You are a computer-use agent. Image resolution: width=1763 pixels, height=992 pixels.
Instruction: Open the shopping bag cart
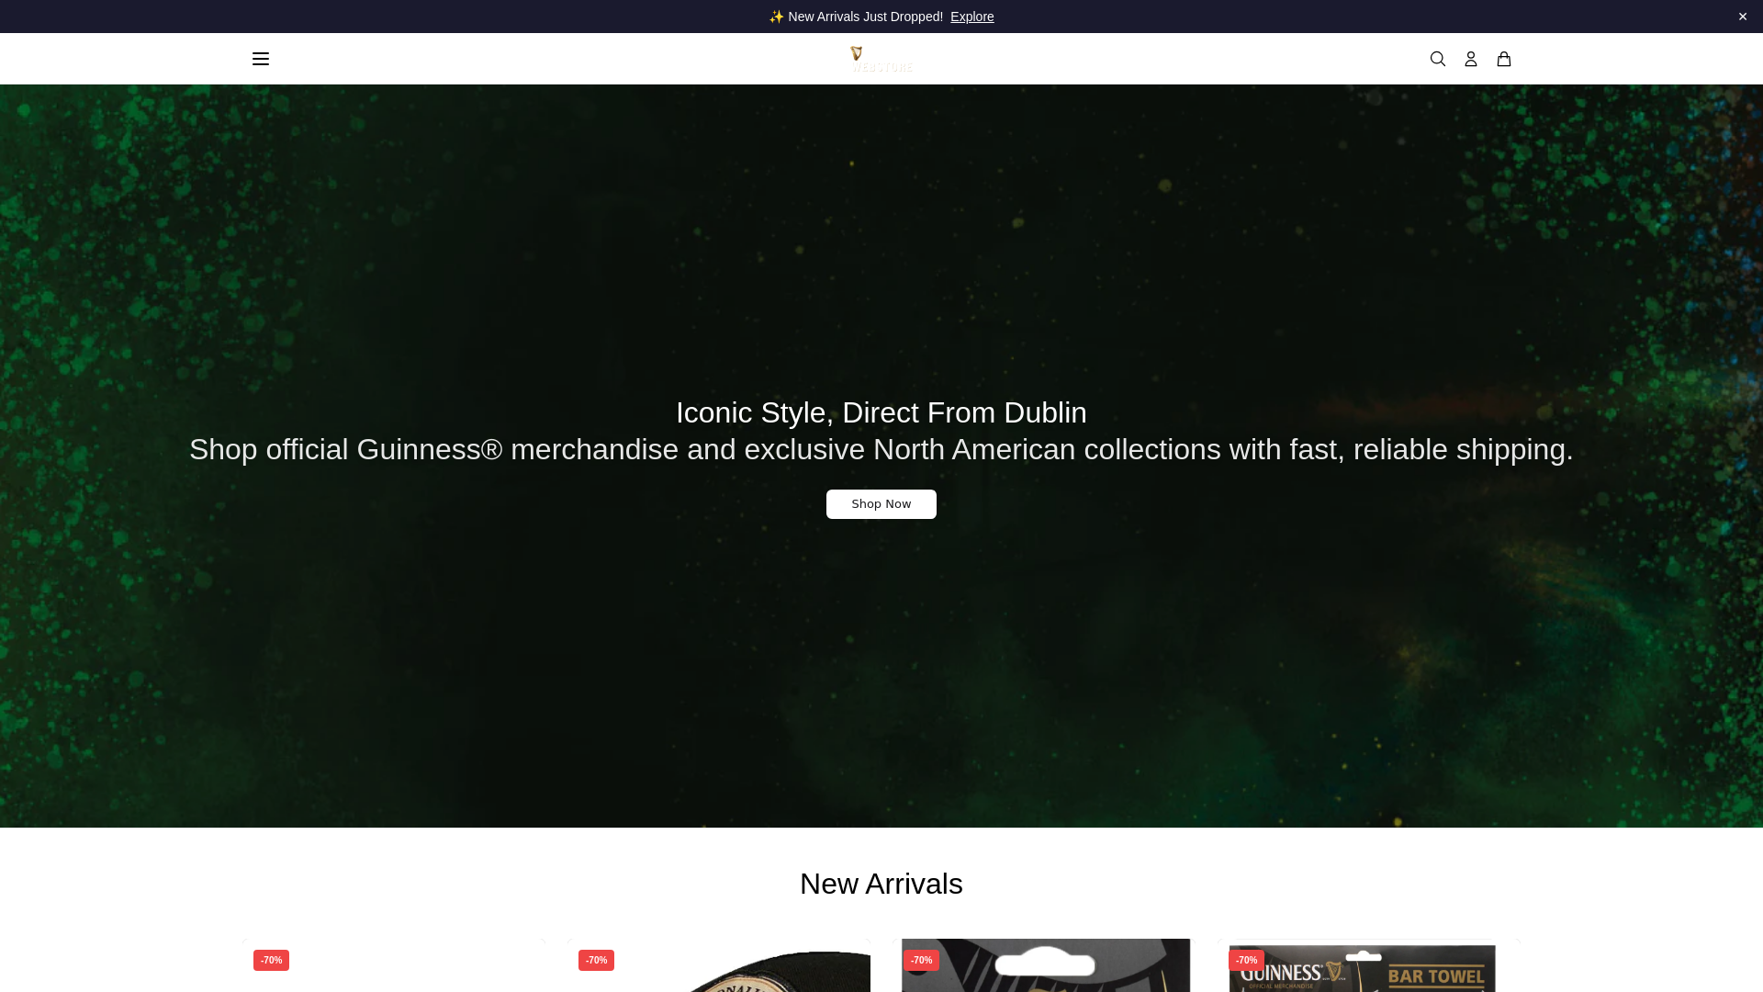coord(1504,59)
